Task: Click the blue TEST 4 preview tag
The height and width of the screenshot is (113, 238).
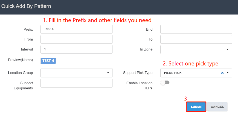Action: pyautogui.click(x=48, y=61)
